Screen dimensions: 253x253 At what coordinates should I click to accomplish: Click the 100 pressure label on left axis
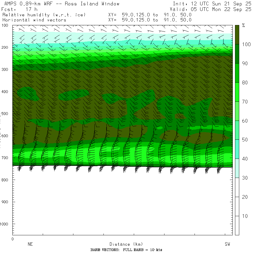click(5, 25)
